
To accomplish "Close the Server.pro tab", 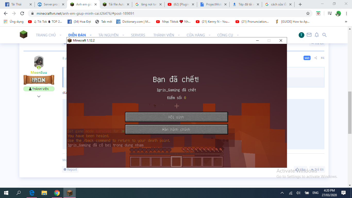I will point(63,4).
